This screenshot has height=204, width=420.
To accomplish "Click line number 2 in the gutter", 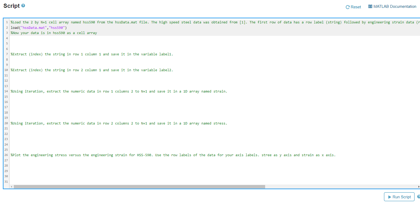I will tap(7, 28).
